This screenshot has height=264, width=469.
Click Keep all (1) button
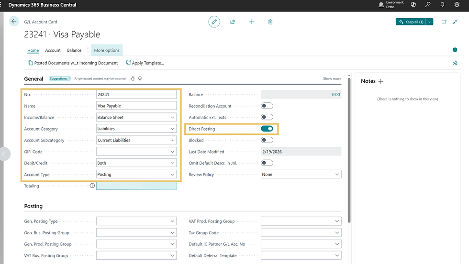(411, 22)
